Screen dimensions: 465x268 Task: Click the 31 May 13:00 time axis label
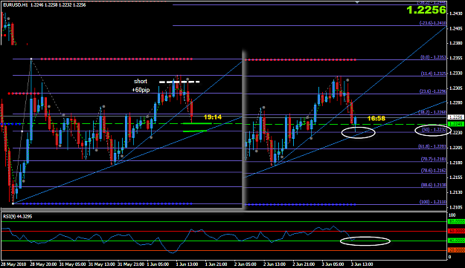click(x=102, y=264)
